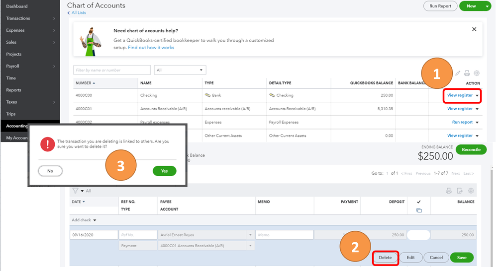Click the copy icon under checkmark column
The width and height of the screenshot is (497, 271).
click(x=419, y=210)
